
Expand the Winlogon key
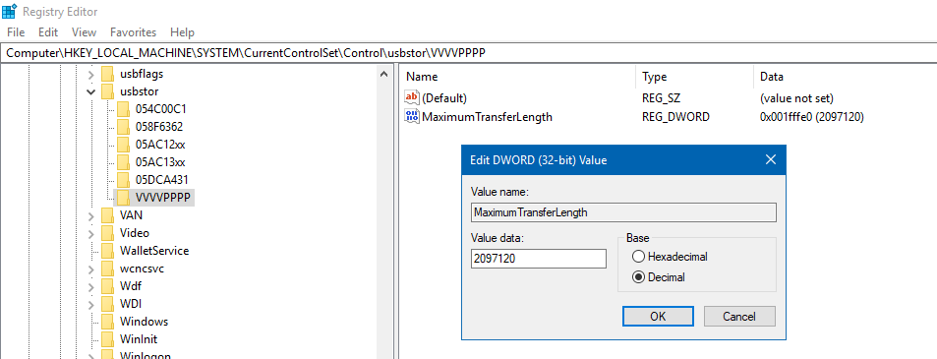(x=90, y=356)
